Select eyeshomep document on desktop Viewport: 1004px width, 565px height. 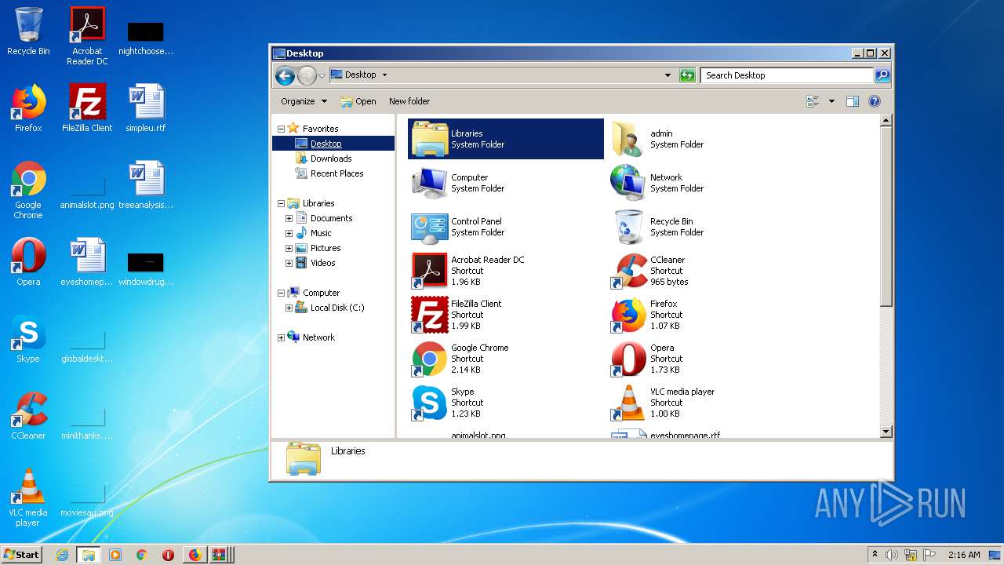[87, 262]
